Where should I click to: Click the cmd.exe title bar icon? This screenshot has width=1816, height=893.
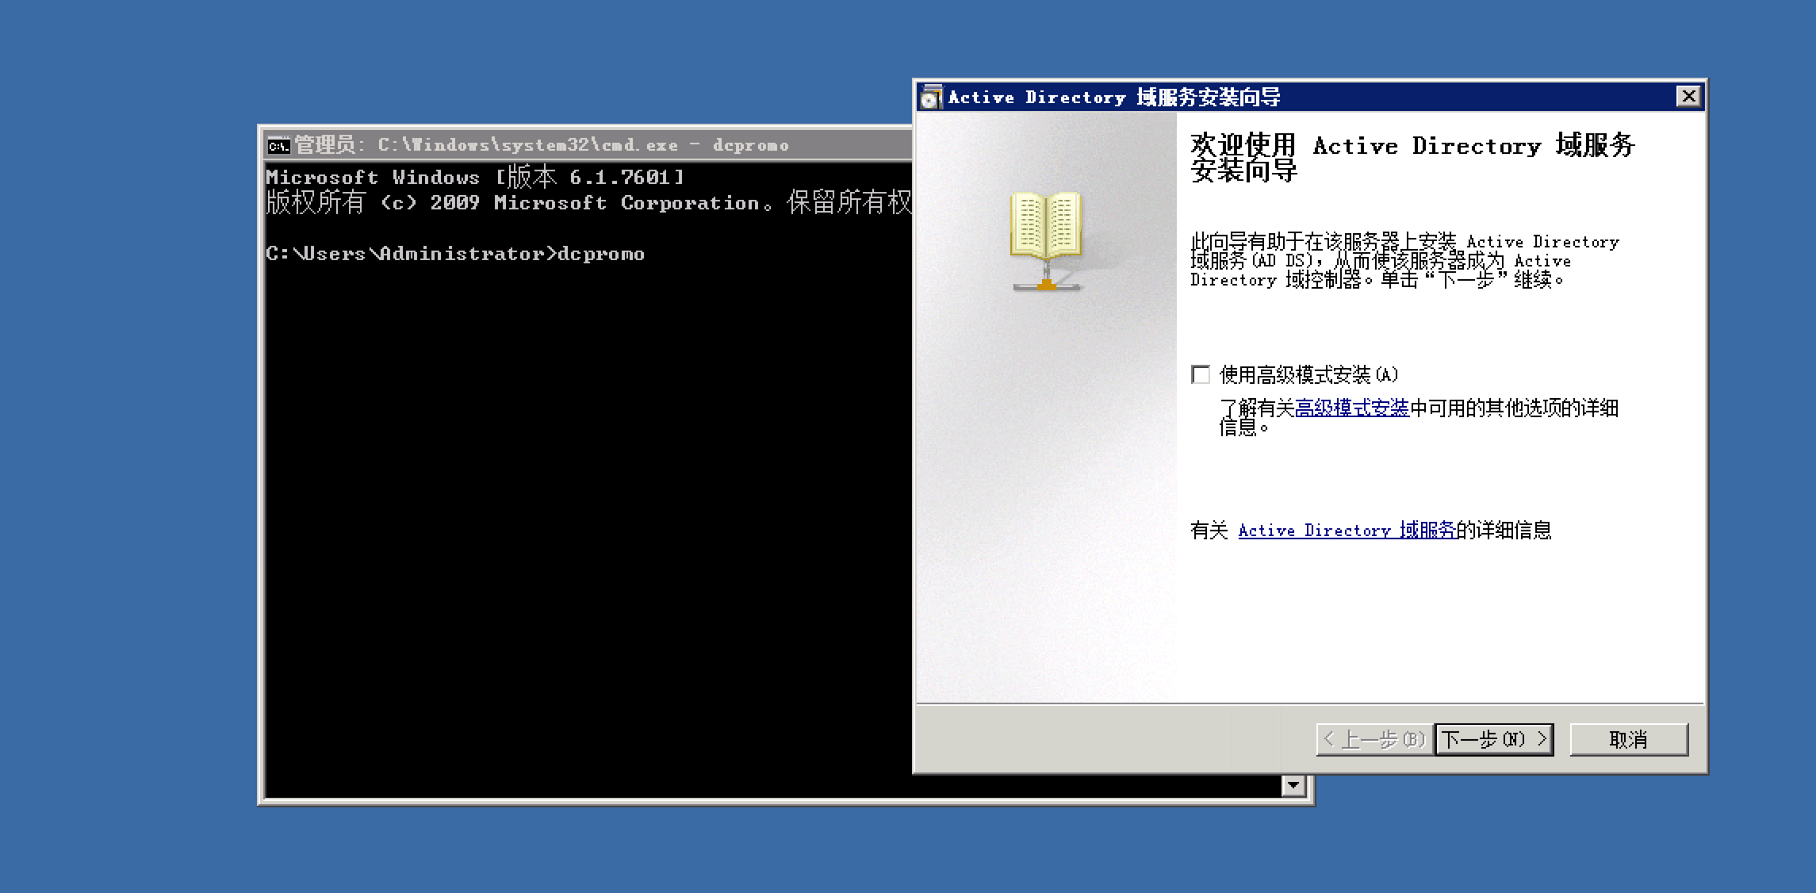(278, 145)
